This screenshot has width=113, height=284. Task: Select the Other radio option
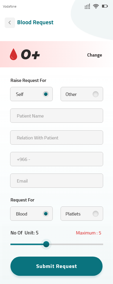click(82, 94)
